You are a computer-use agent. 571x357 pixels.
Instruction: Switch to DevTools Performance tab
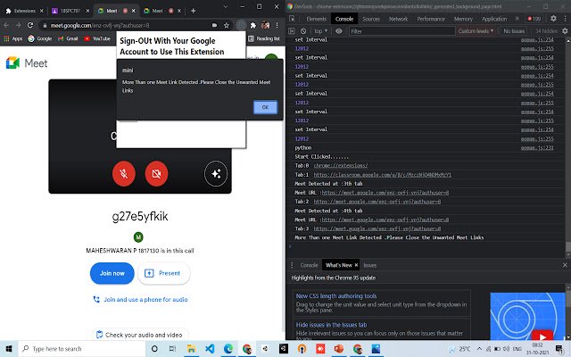coord(431,19)
